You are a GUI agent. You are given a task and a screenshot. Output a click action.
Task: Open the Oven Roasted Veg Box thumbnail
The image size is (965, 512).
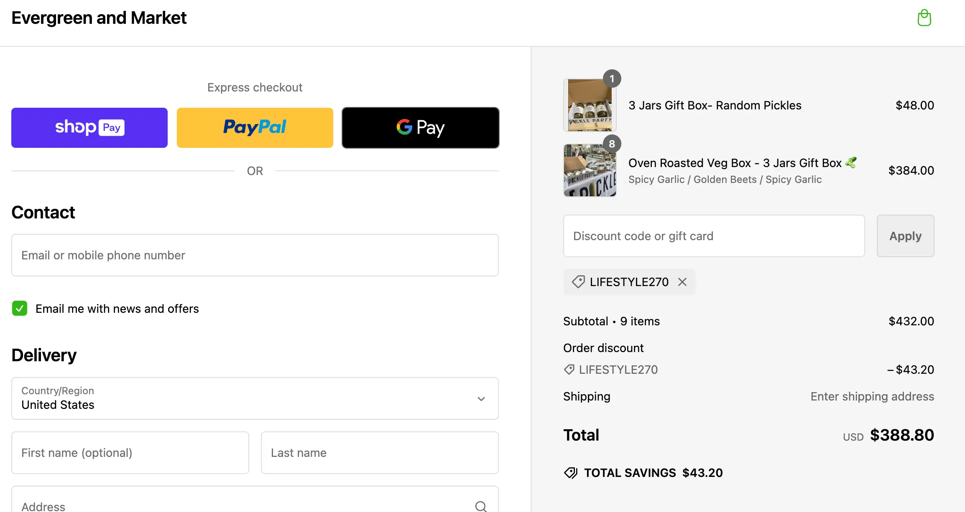point(590,170)
